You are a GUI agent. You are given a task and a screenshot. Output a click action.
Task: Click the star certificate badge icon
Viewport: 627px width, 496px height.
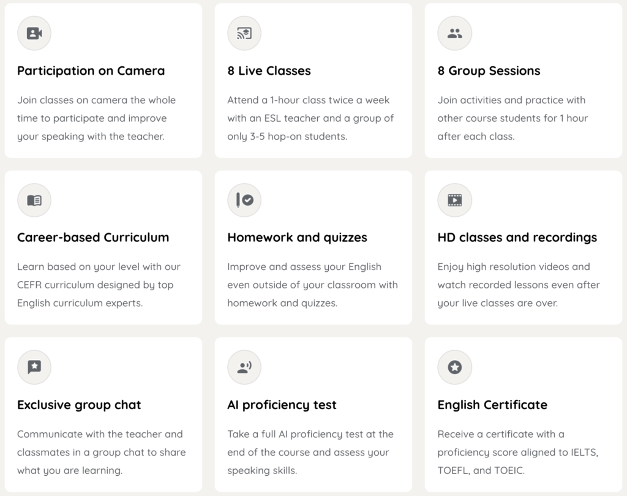[455, 367]
